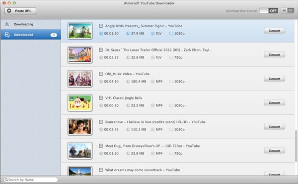Click size icon next to 23.9 MB
Image resolution: width=298 pixels, height=184 pixels.
tap(128, 154)
